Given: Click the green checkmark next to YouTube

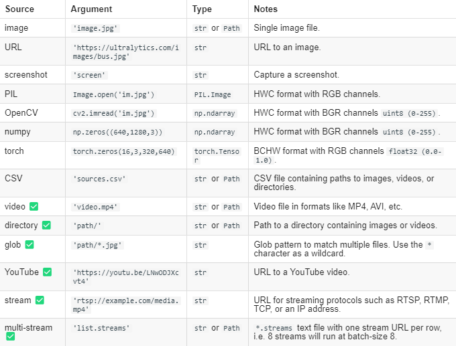Looking at the screenshot, I should pos(48,272).
